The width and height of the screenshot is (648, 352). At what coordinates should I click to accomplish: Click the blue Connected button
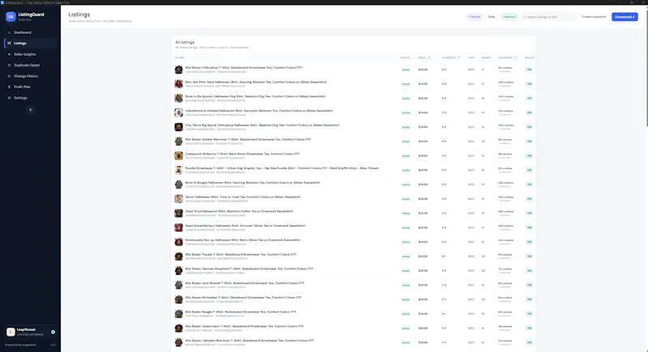click(625, 17)
